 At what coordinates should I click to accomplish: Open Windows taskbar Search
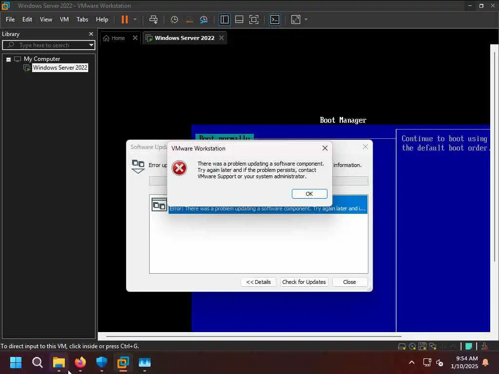pyautogui.click(x=37, y=362)
